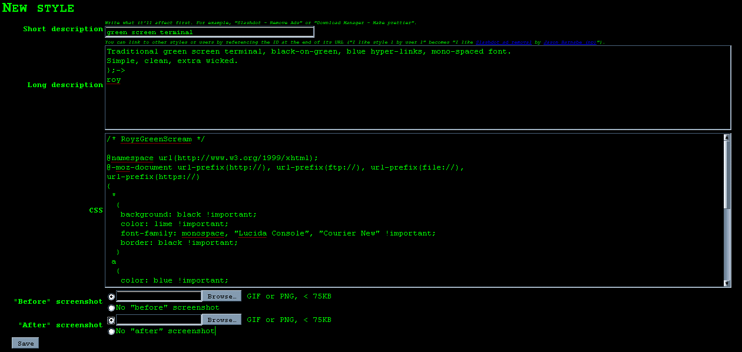Click Browse for the "Before" screenshot
Image resolution: width=742 pixels, height=352 pixels.
coord(221,296)
